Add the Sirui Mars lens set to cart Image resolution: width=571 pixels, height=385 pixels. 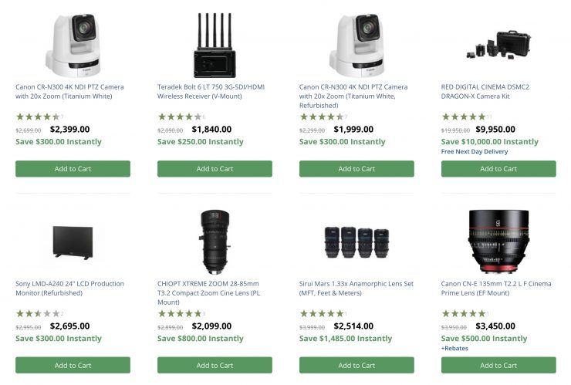[356, 365]
